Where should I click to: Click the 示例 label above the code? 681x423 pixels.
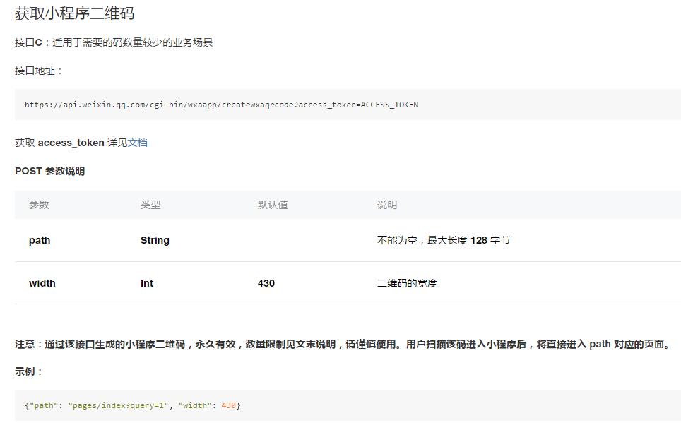coord(27,371)
